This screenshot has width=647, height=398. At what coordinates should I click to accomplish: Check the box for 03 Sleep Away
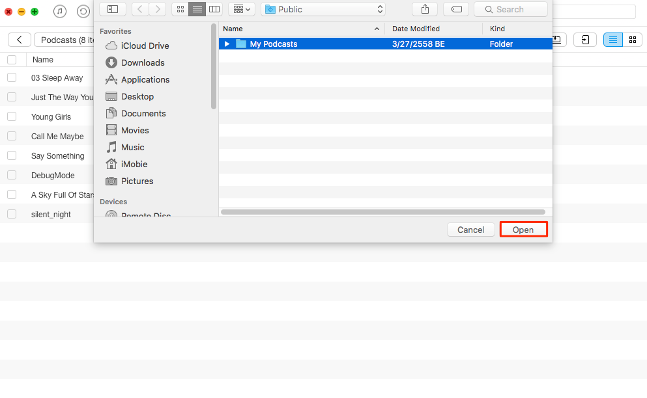(12, 77)
